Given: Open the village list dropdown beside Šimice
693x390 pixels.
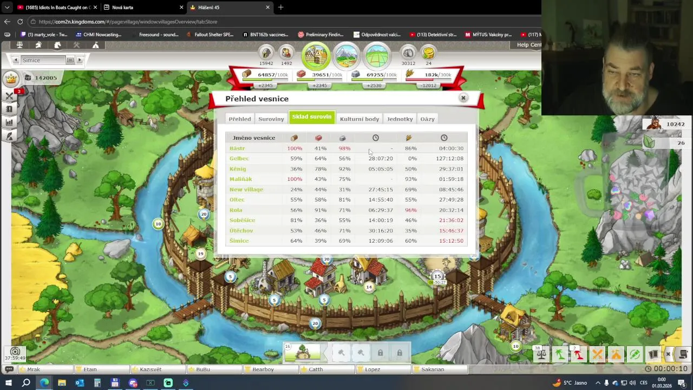Looking at the screenshot, I should (70, 60).
